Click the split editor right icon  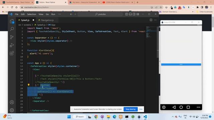pyautogui.click(x=151, y=20)
